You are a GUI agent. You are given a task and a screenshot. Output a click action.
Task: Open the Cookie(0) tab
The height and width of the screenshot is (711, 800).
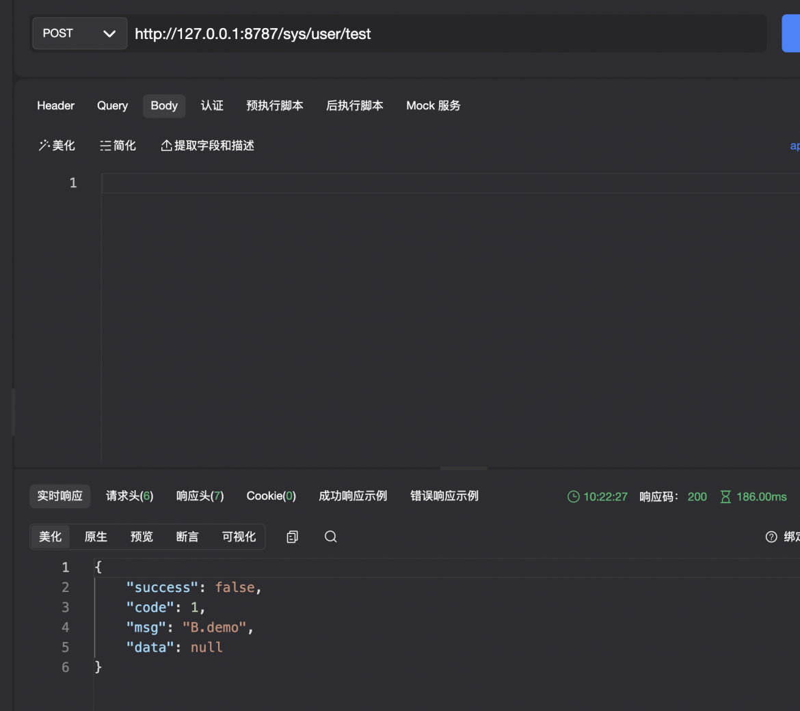pyautogui.click(x=271, y=496)
